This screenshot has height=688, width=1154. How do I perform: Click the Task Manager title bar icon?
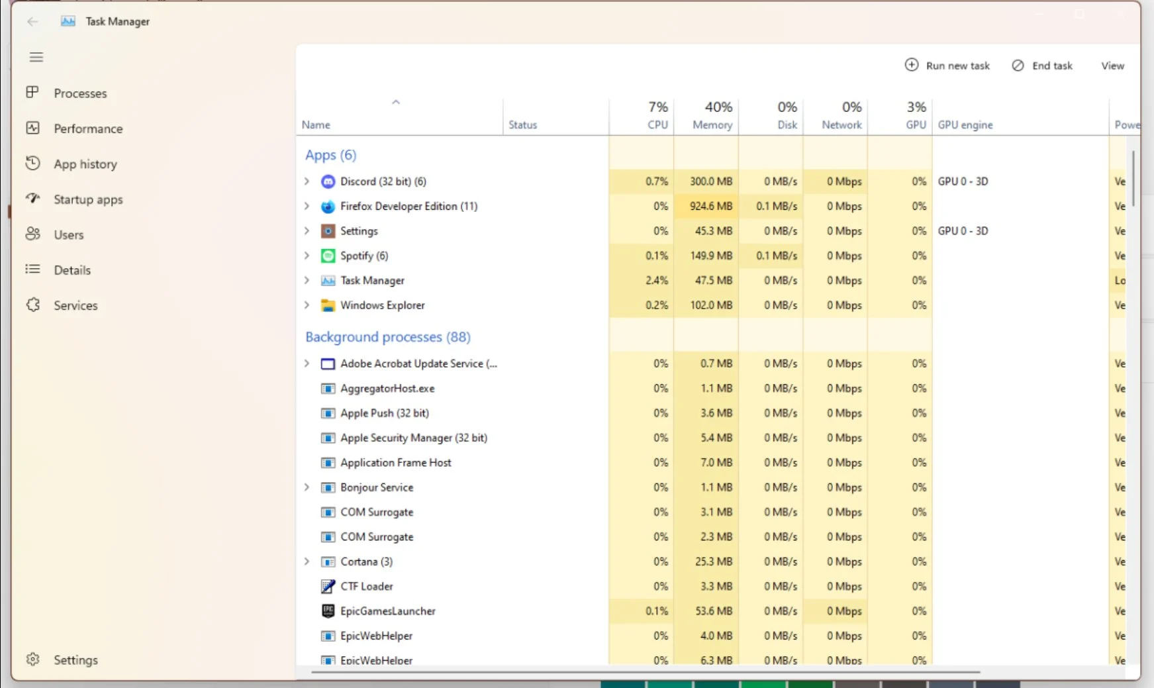pos(68,21)
